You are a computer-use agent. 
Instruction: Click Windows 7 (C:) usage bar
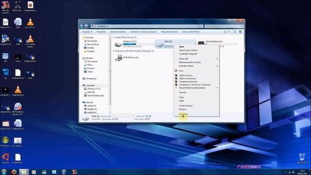138,44
